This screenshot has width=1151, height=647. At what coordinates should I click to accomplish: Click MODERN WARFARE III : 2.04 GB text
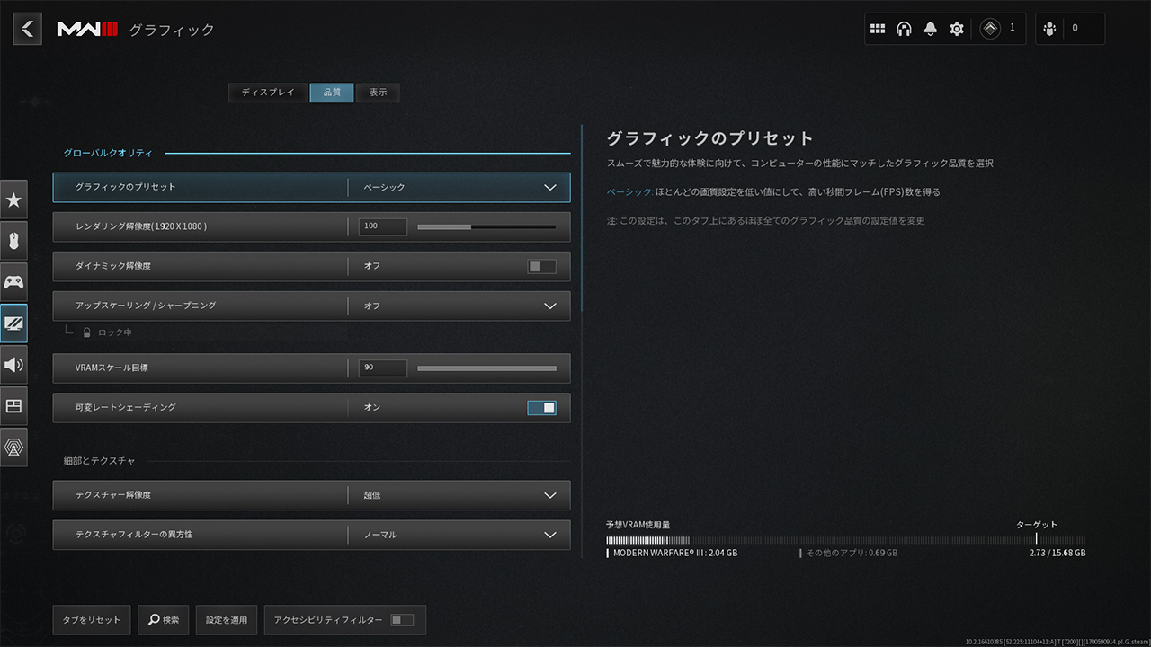[x=675, y=554]
